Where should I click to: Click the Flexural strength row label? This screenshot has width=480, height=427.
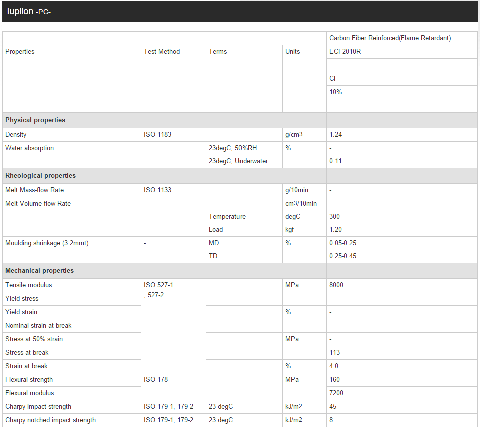point(29,379)
